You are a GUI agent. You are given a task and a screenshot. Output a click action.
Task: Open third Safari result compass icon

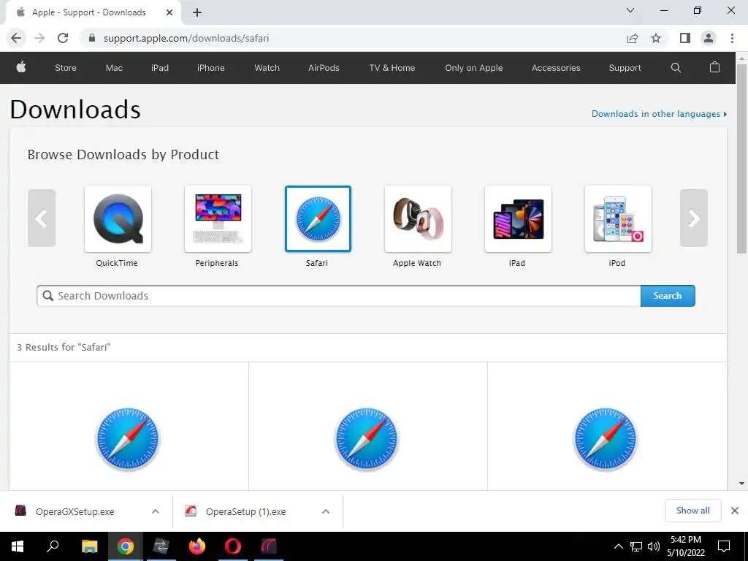click(x=606, y=439)
